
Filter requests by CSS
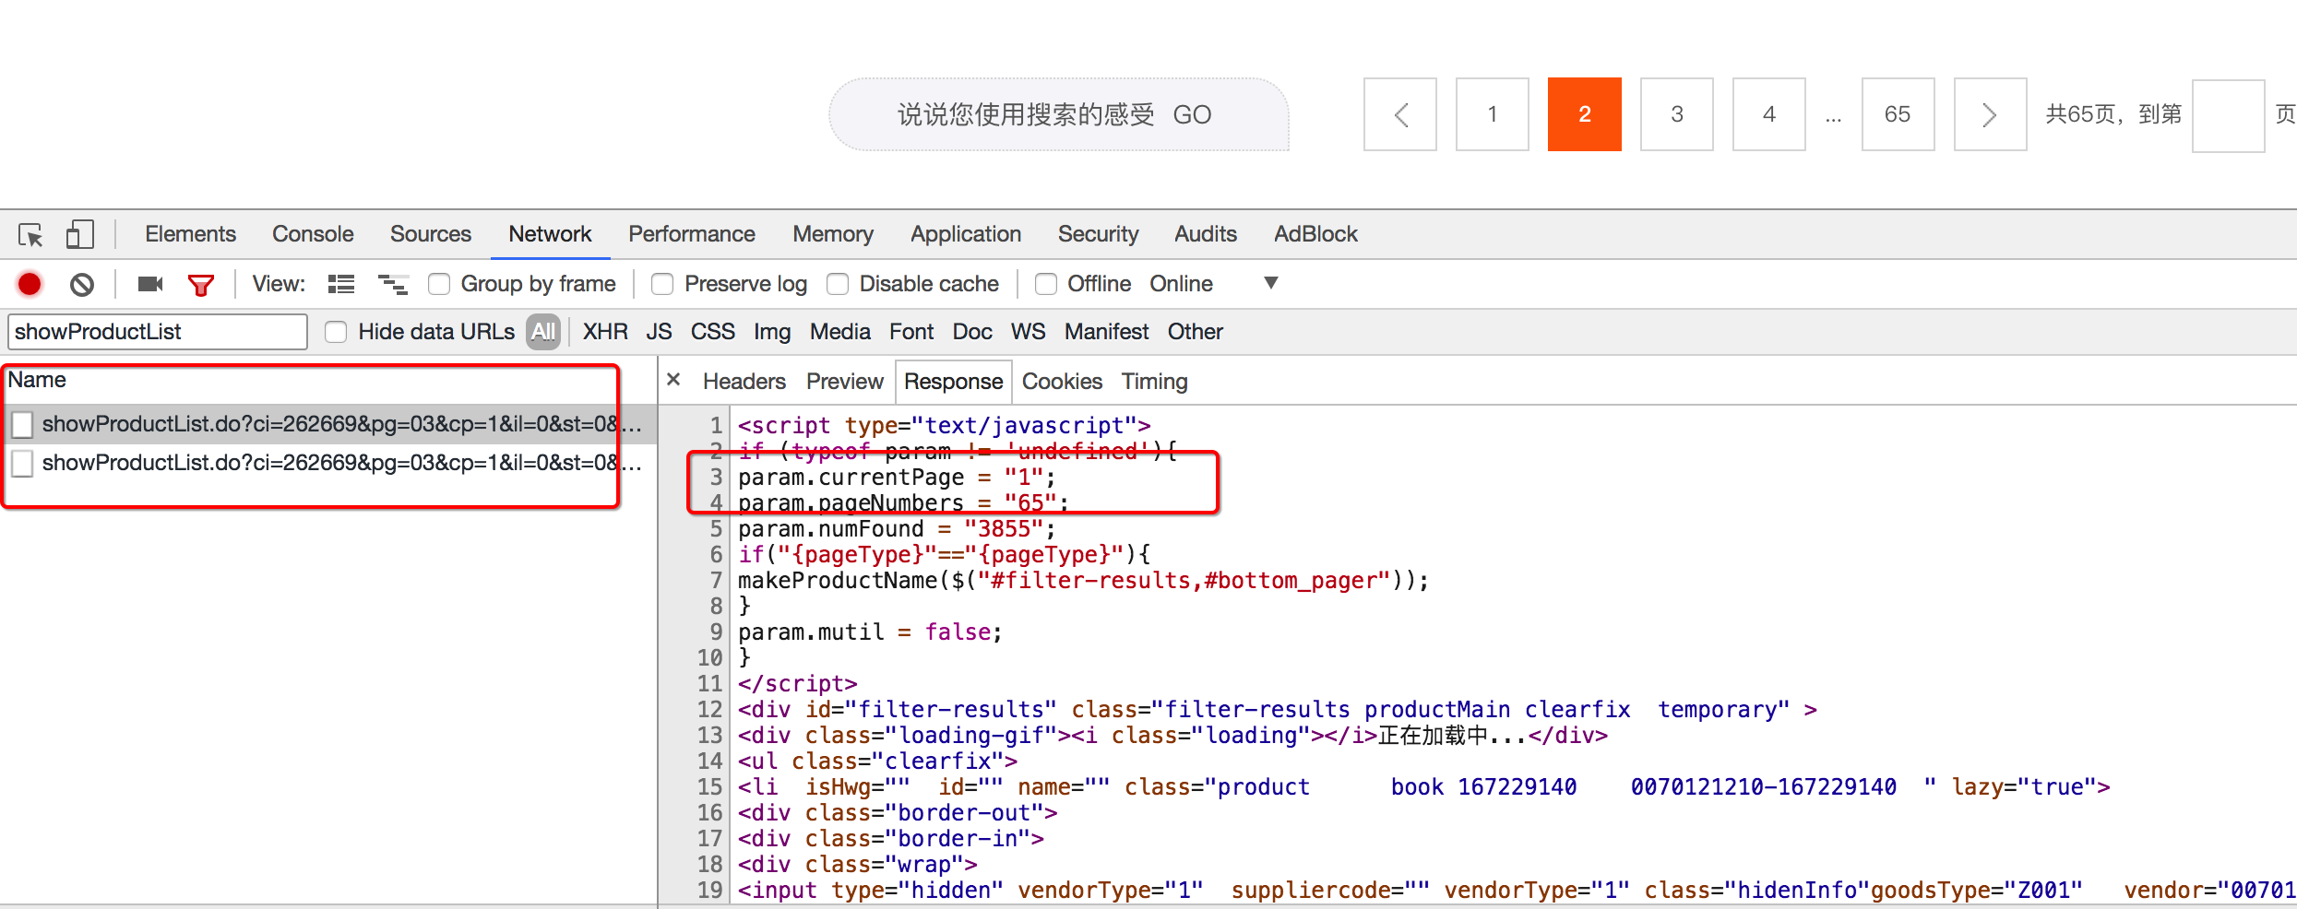713,332
